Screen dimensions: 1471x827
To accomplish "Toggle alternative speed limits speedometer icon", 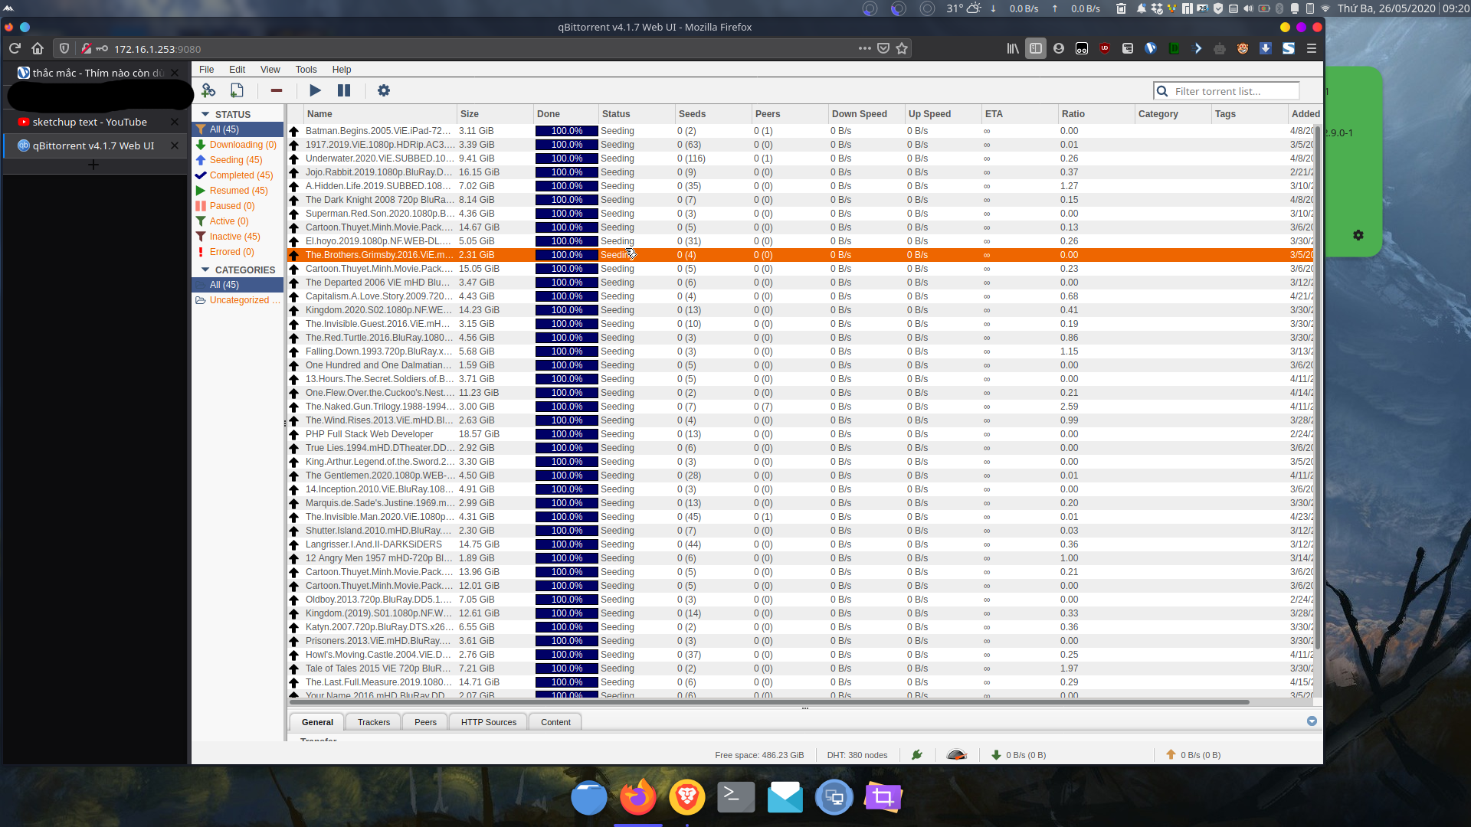I will pyautogui.click(x=957, y=755).
